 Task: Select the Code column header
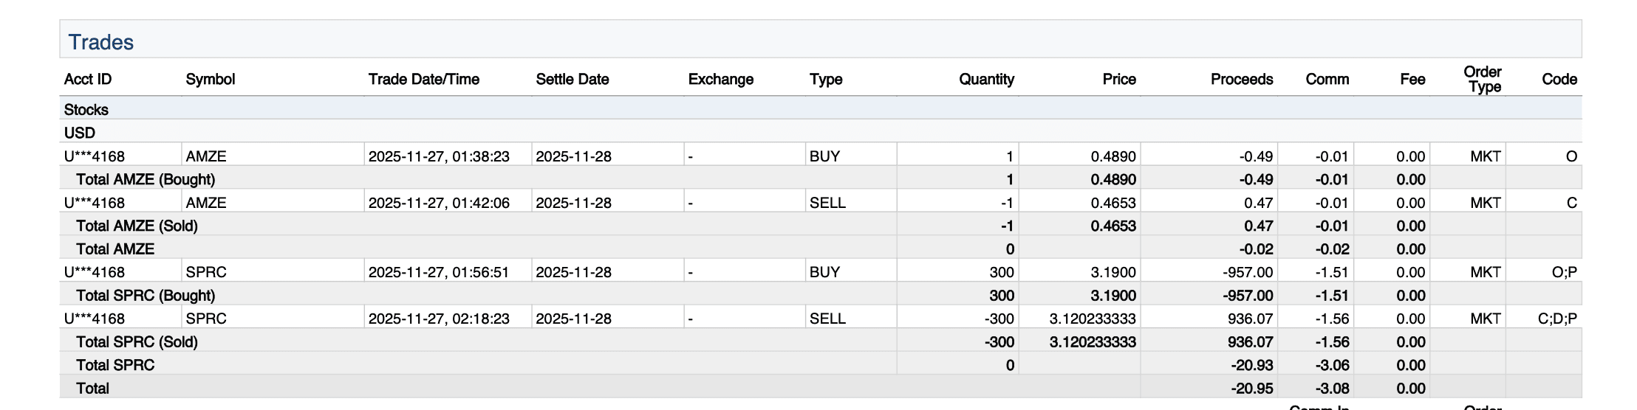pos(1559,80)
